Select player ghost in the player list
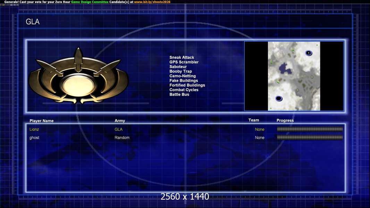This screenshot has width=370, height=208. [x=34, y=138]
